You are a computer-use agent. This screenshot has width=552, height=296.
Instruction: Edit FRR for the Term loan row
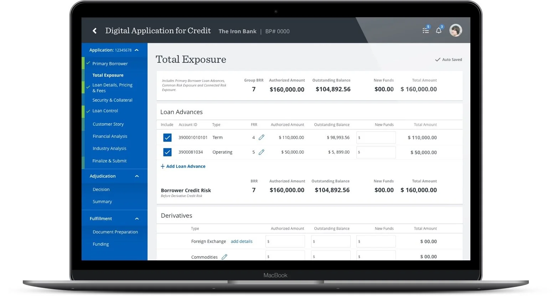tap(261, 137)
